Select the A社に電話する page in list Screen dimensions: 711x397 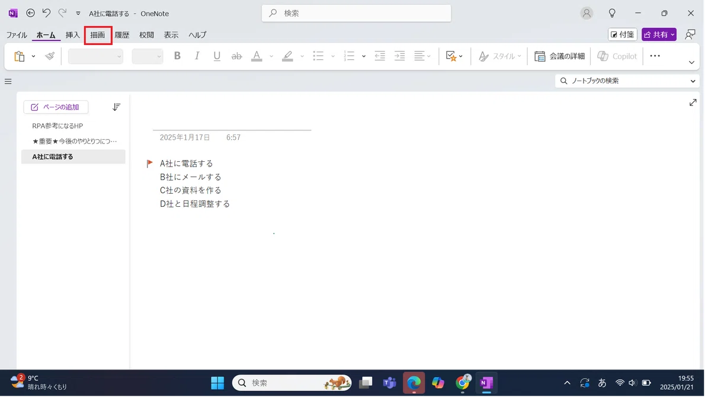[x=73, y=157]
